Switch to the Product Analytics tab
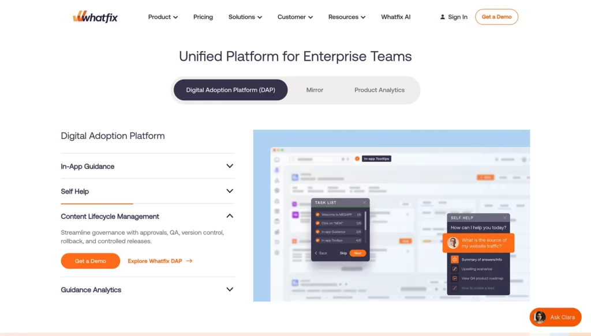Image resolution: width=591 pixels, height=336 pixels. tap(380, 90)
